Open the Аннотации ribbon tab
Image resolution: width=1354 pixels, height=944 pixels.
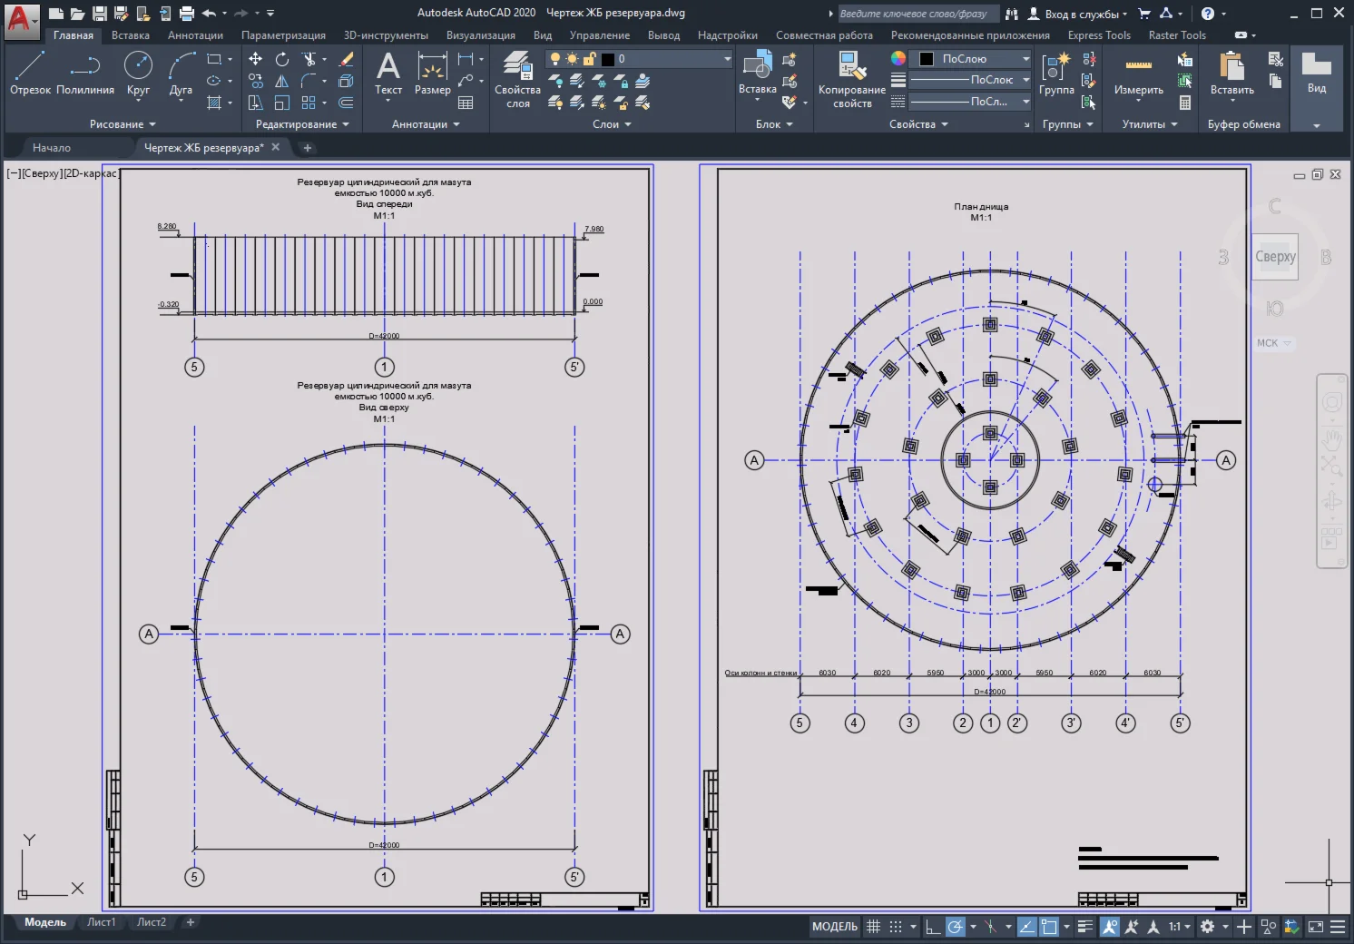[195, 35]
